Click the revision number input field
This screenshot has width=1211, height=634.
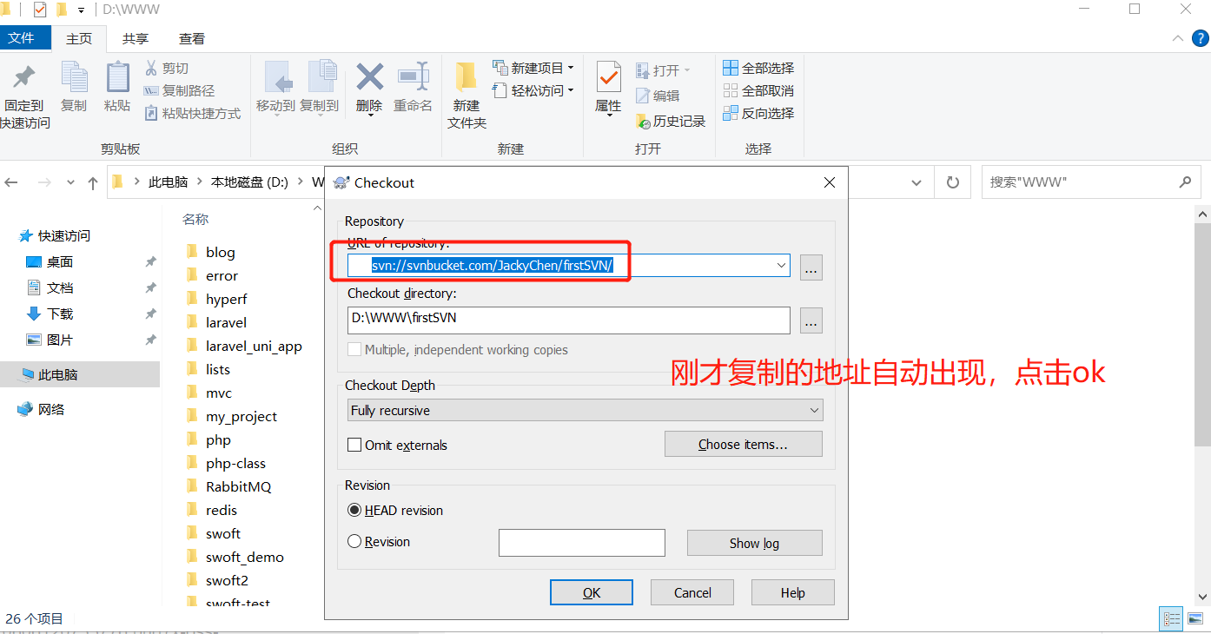582,543
